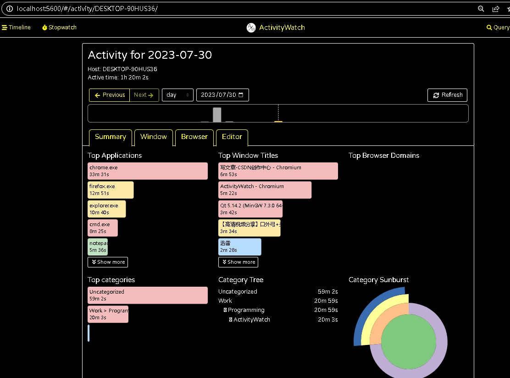Switch to the Window tab
This screenshot has width=510, height=378.
(x=154, y=137)
